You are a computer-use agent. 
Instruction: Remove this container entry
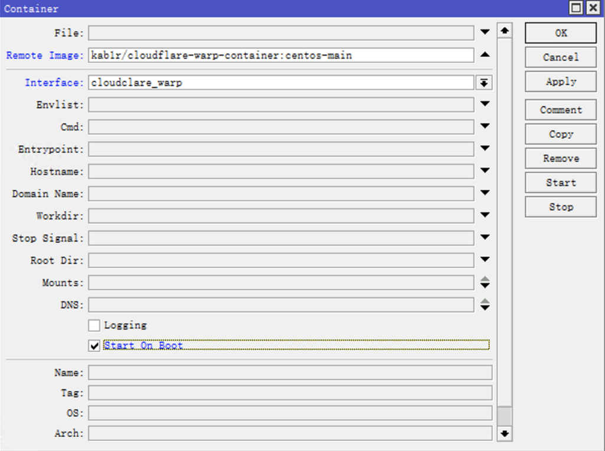[x=560, y=159]
